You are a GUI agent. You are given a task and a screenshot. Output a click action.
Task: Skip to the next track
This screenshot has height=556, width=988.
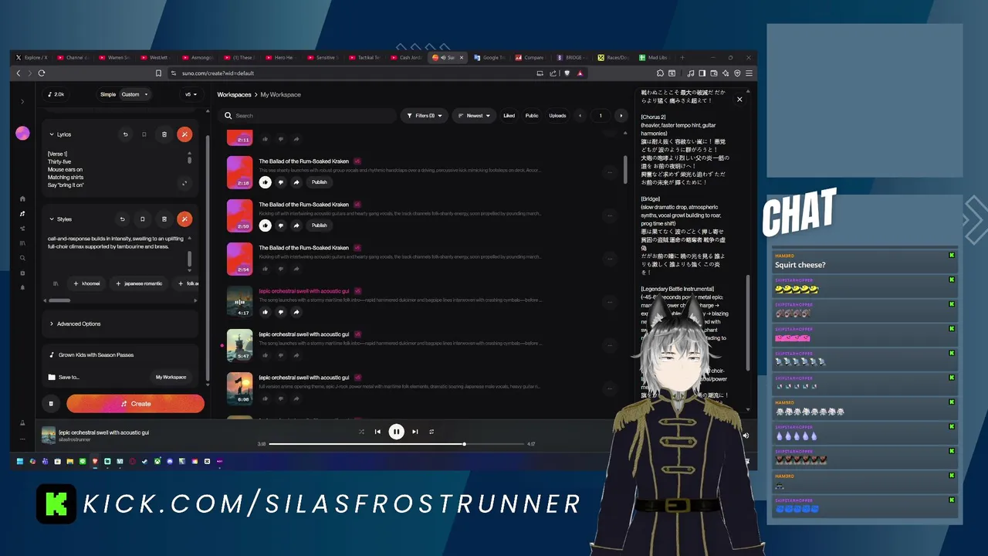point(414,432)
